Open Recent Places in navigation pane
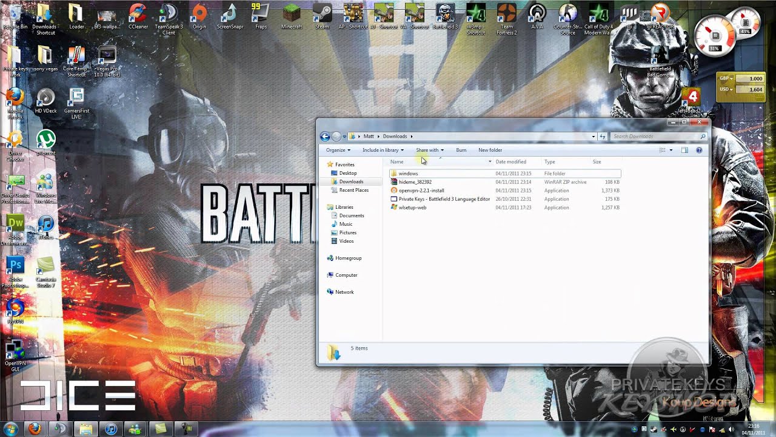Screen dimensions: 776x437 [353, 190]
